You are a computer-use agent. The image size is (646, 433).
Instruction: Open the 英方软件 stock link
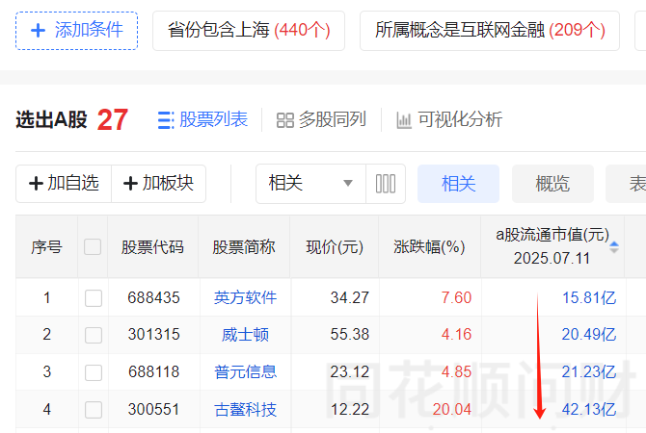click(245, 297)
